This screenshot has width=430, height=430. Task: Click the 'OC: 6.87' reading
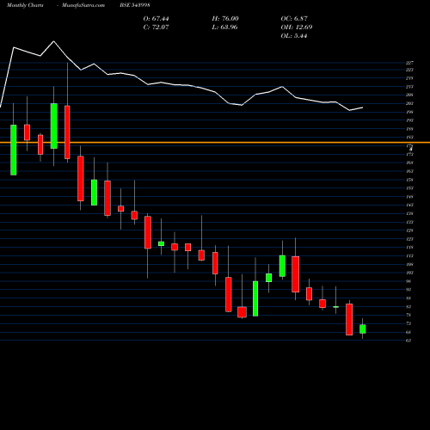[294, 19]
